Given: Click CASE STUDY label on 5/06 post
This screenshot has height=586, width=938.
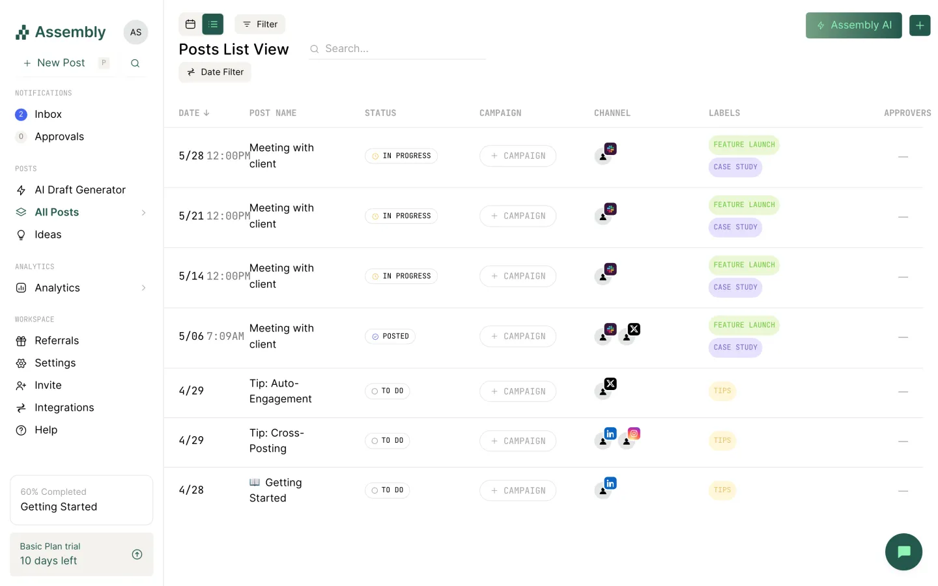Looking at the screenshot, I should click(x=735, y=348).
